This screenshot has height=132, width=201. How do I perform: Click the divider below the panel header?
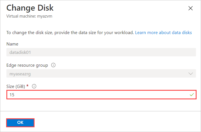click(100, 23)
